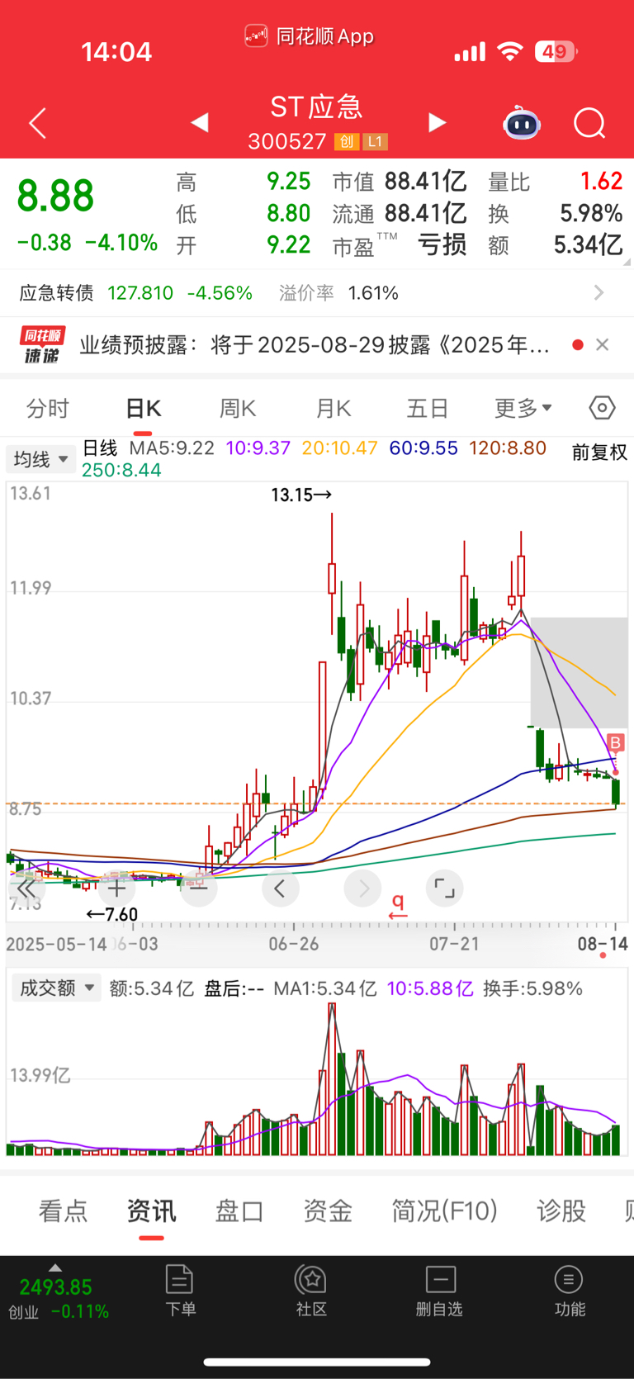Open chart settings hexagon icon

[603, 407]
